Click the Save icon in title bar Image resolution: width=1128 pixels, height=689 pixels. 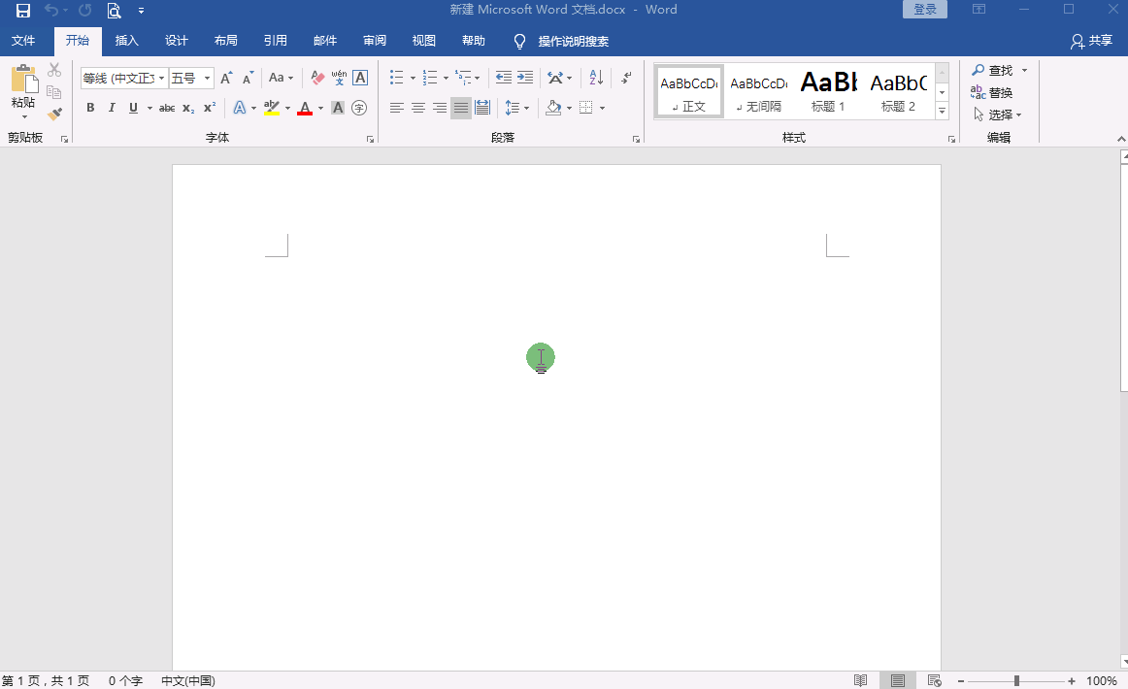23,11
